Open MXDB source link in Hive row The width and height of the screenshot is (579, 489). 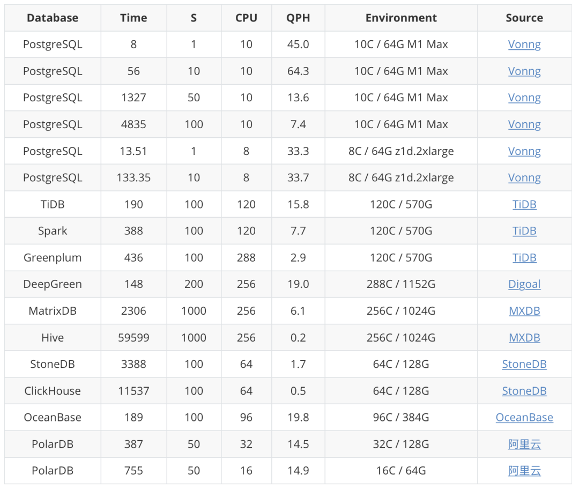click(x=524, y=338)
